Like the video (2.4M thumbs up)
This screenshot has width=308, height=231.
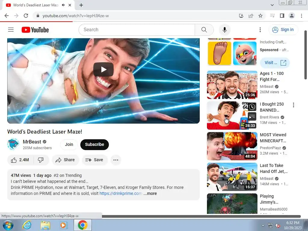20,160
